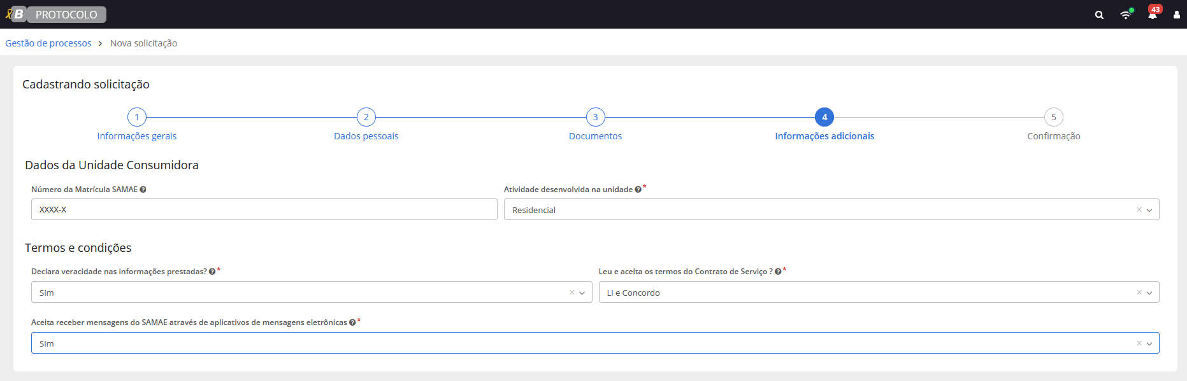
Task: Click the Número da Matrícula SAMAE input field
Action: 264,209
